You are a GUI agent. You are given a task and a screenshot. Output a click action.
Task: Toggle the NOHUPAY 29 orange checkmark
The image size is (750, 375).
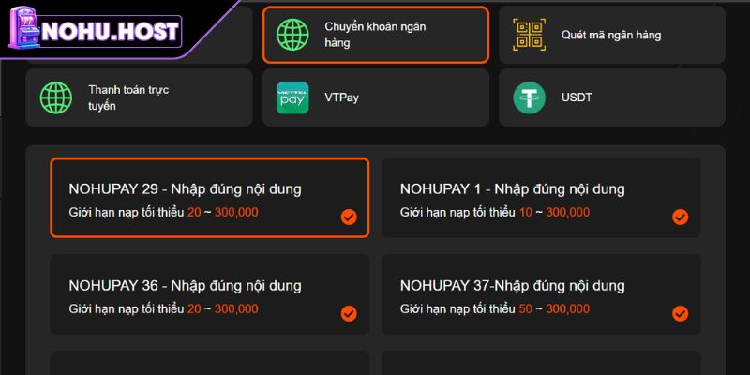(349, 217)
